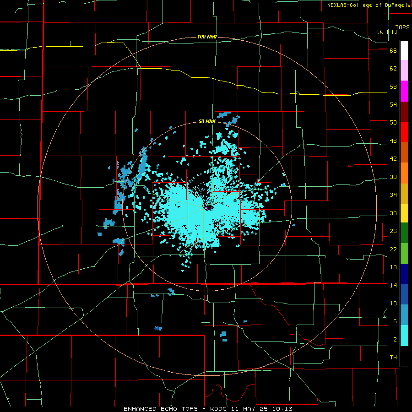The height and width of the screenshot is (412, 412).
Task: Click the 58 label on the tops scale
Action: click(393, 87)
